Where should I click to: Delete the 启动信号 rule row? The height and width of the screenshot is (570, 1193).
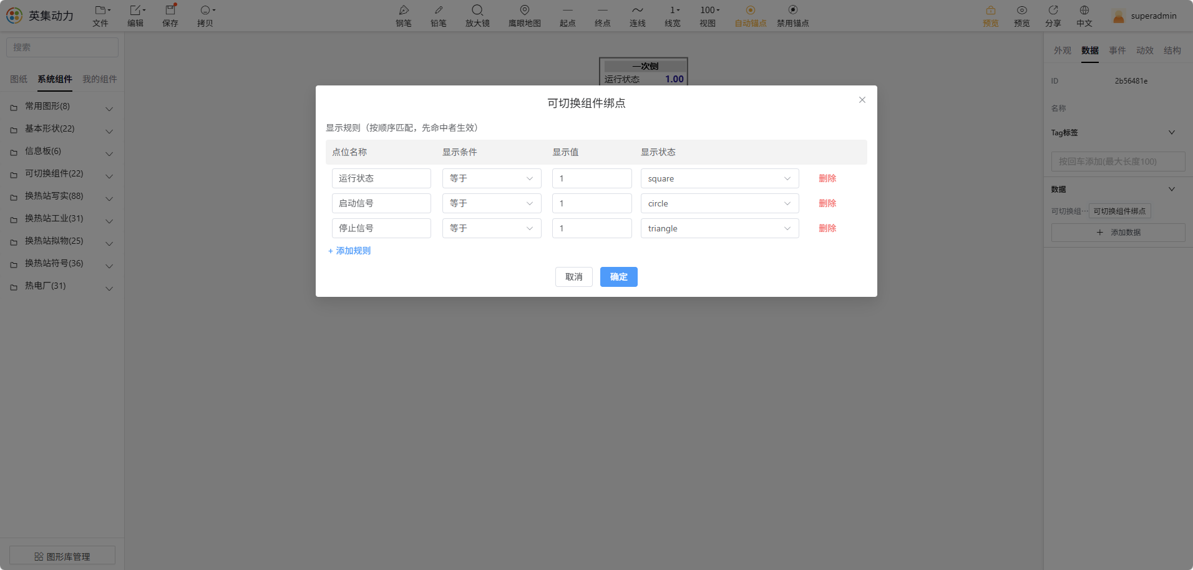pyautogui.click(x=827, y=203)
